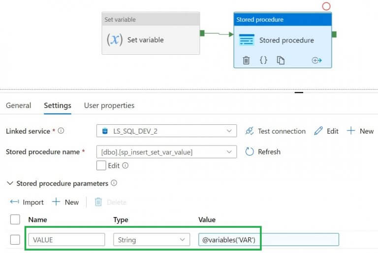Click the info icon next to Linked service

point(61,131)
